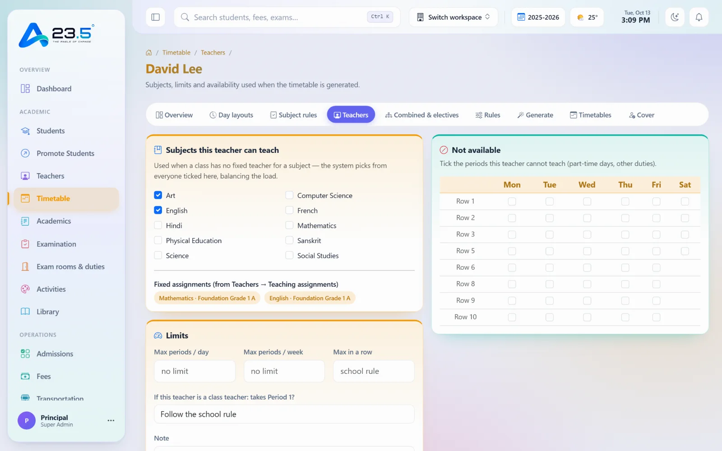Click the Max periods / week field
The height and width of the screenshot is (451, 722).
[x=284, y=371]
